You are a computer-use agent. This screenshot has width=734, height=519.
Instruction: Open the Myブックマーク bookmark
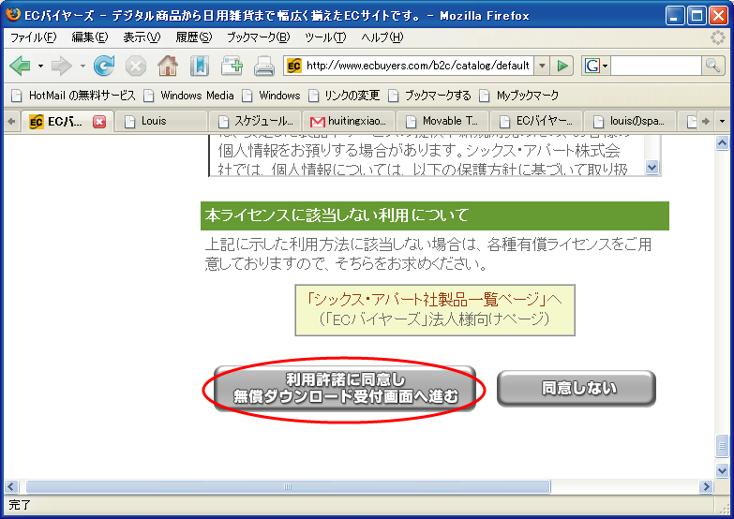point(519,96)
